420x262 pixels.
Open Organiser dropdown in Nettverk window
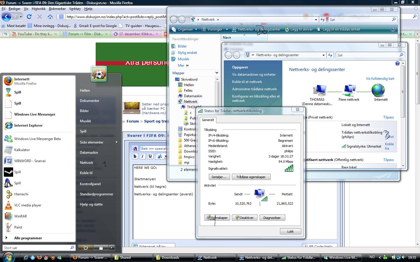coord(185,29)
